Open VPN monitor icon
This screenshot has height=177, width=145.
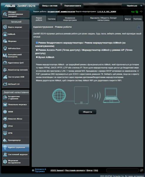pos(5,133)
